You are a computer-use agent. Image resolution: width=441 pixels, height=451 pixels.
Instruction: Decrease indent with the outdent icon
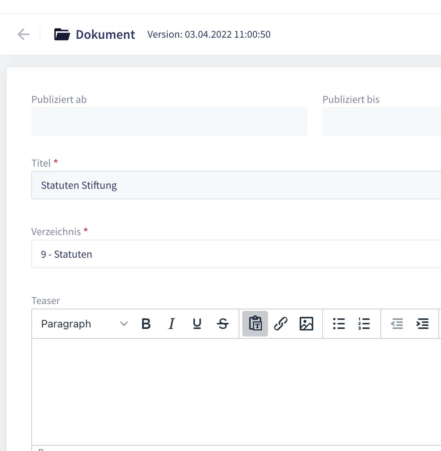coord(397,324)
